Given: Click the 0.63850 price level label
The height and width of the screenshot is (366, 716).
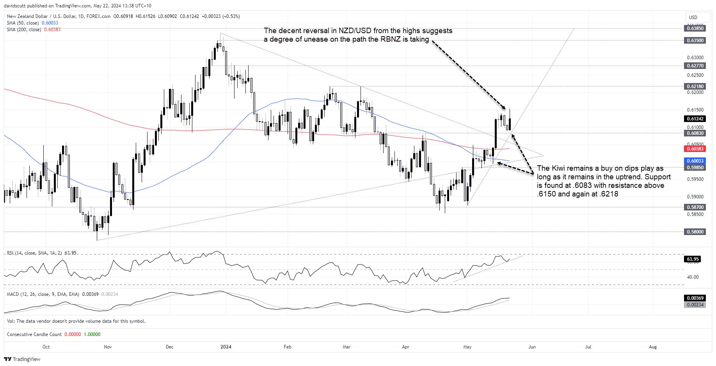Looking at the screenshot, I should coord(695,28).
